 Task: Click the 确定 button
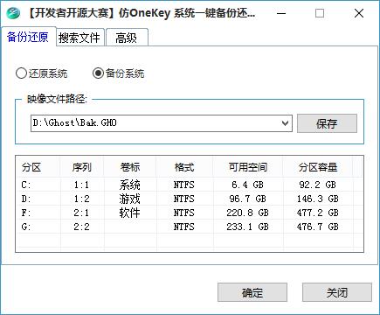pyautogui.click(x=252, y=292)
